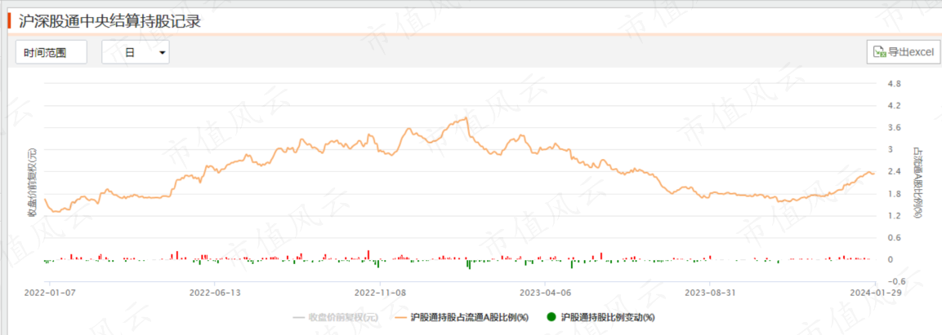Click the peak of the orange holding line

467,118
